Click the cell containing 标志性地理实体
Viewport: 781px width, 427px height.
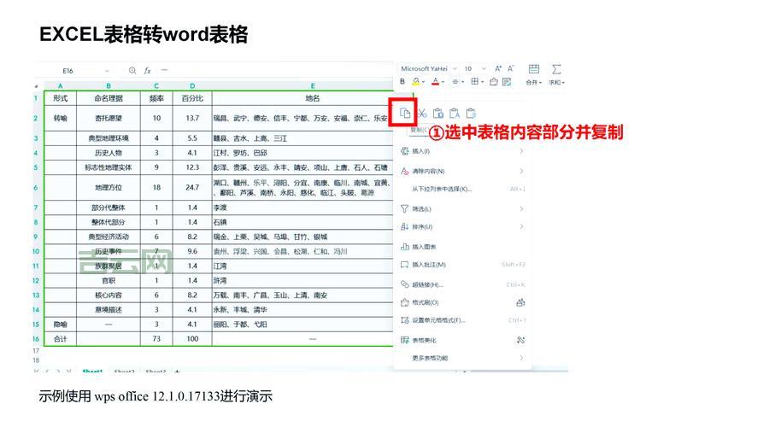coord(109,167)
